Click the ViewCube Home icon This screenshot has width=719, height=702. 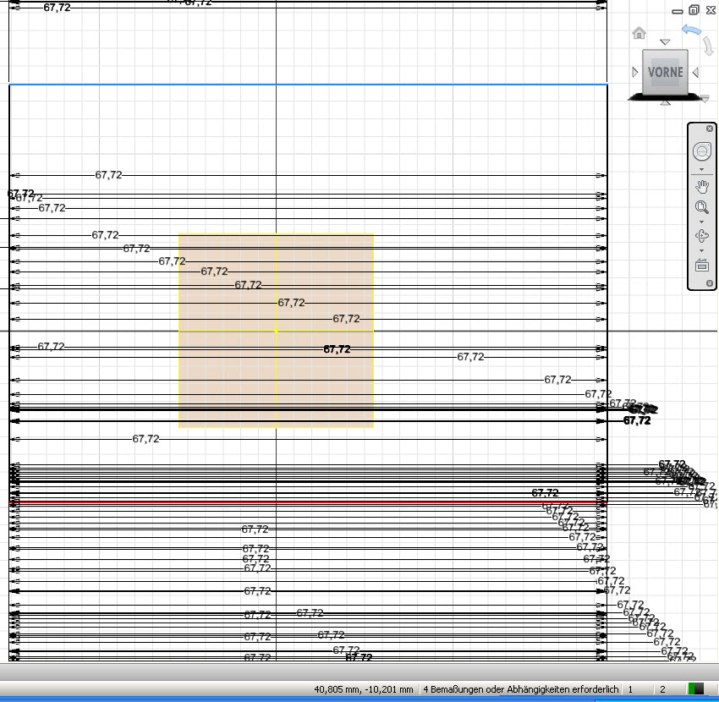(x=639, y=34)
